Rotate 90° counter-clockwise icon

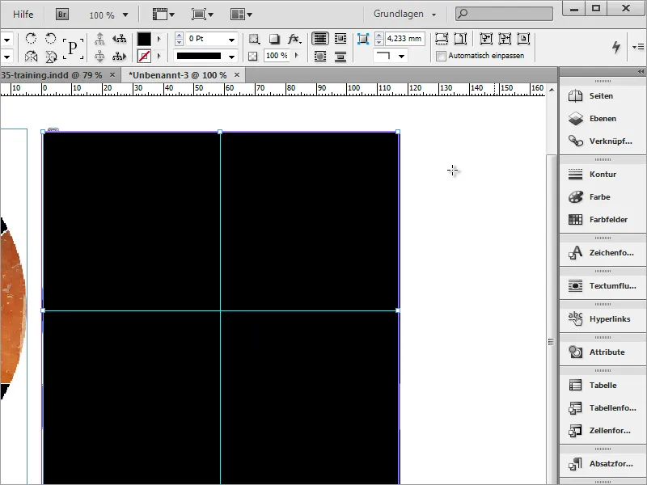pyautogui.click(x=50, y=39)
